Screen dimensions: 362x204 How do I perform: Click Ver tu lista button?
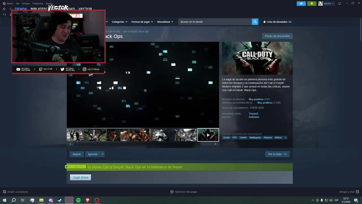click(x=277, y=154)
